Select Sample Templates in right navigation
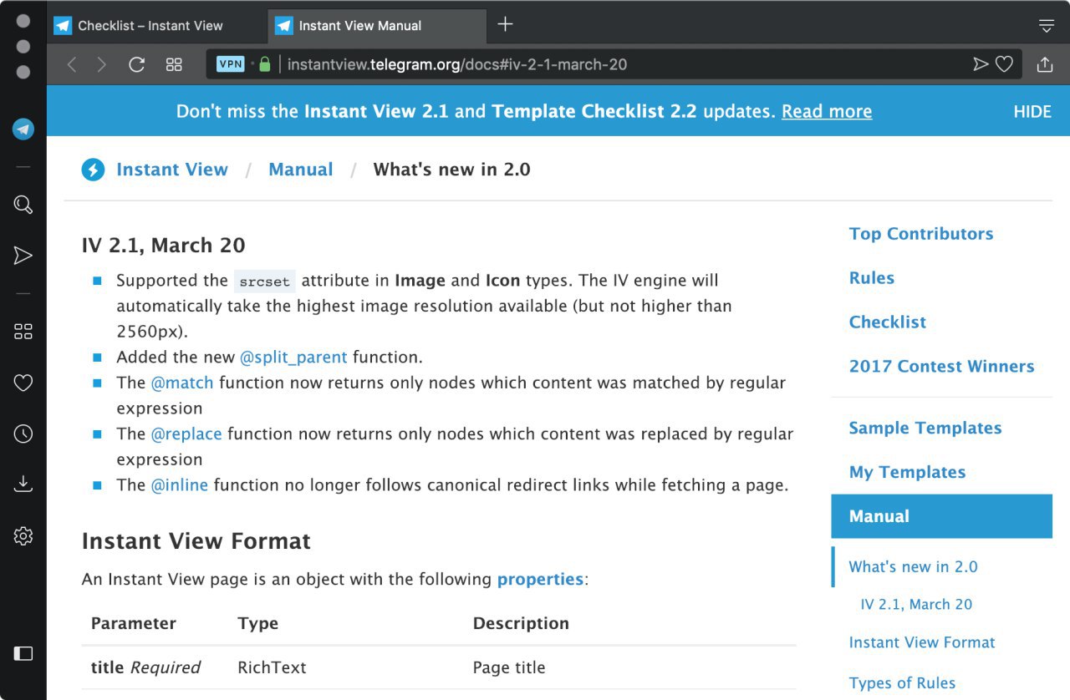Image resolution: width=1070 pixels, height=700 pixels. point(925,428)
